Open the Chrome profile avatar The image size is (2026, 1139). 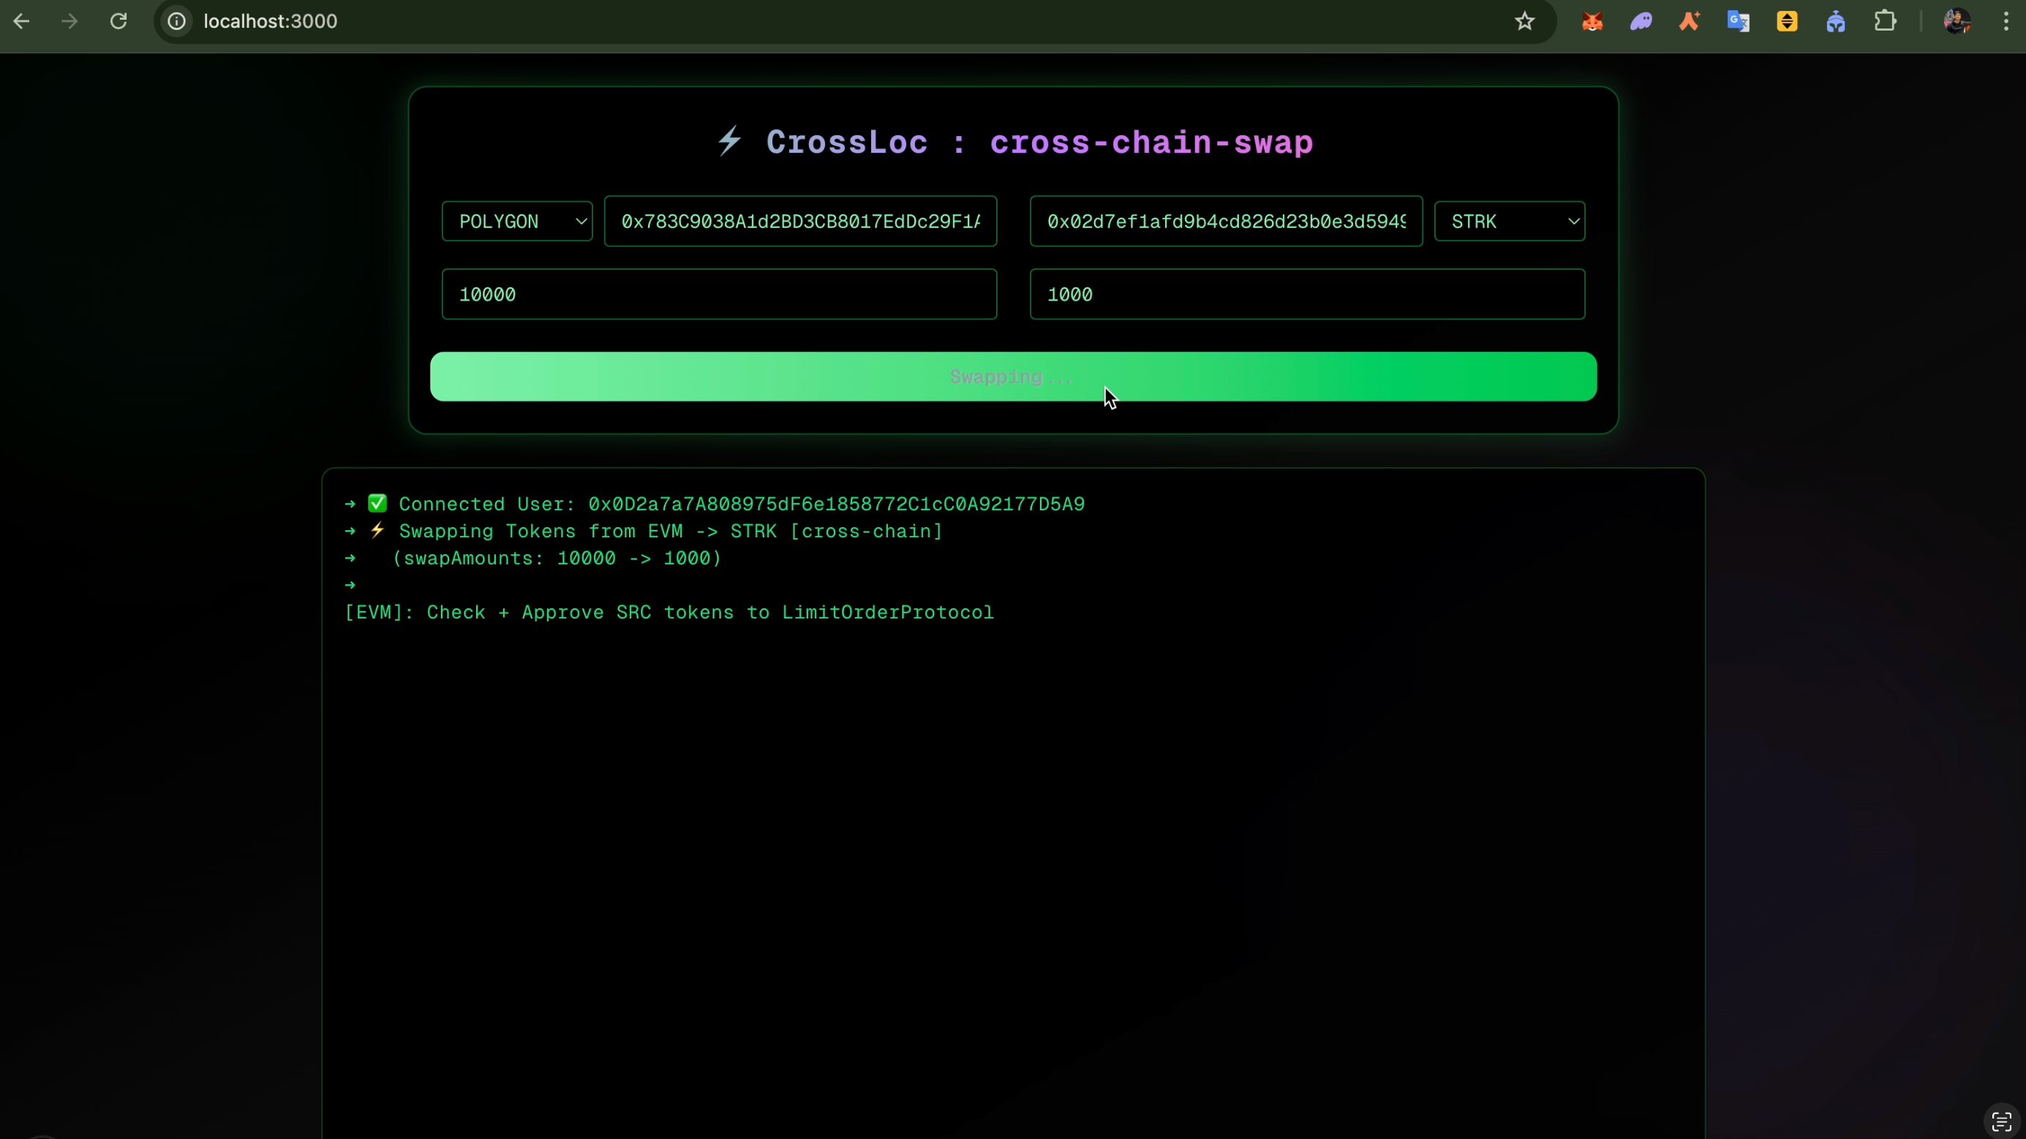(1956, 21)
